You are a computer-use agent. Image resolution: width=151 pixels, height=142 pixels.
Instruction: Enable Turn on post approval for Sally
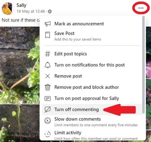(87, 98)
